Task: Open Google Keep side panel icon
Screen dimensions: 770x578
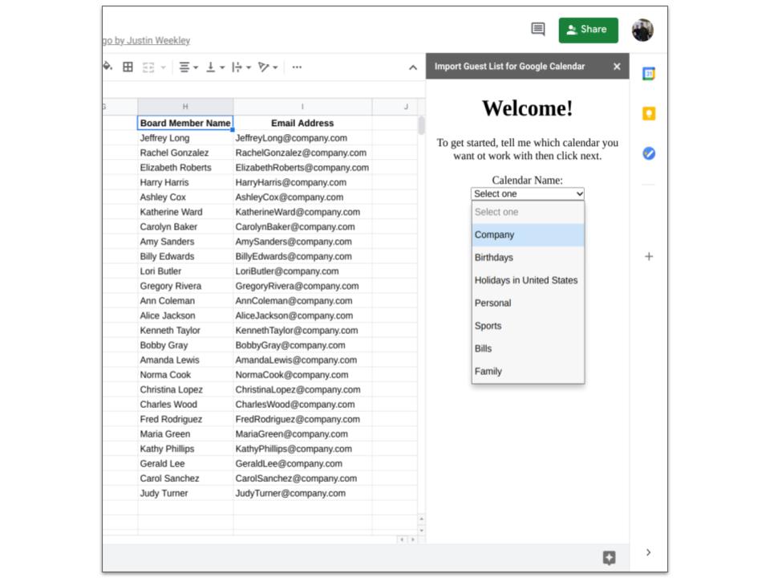Action: click(x=649, y=113)
